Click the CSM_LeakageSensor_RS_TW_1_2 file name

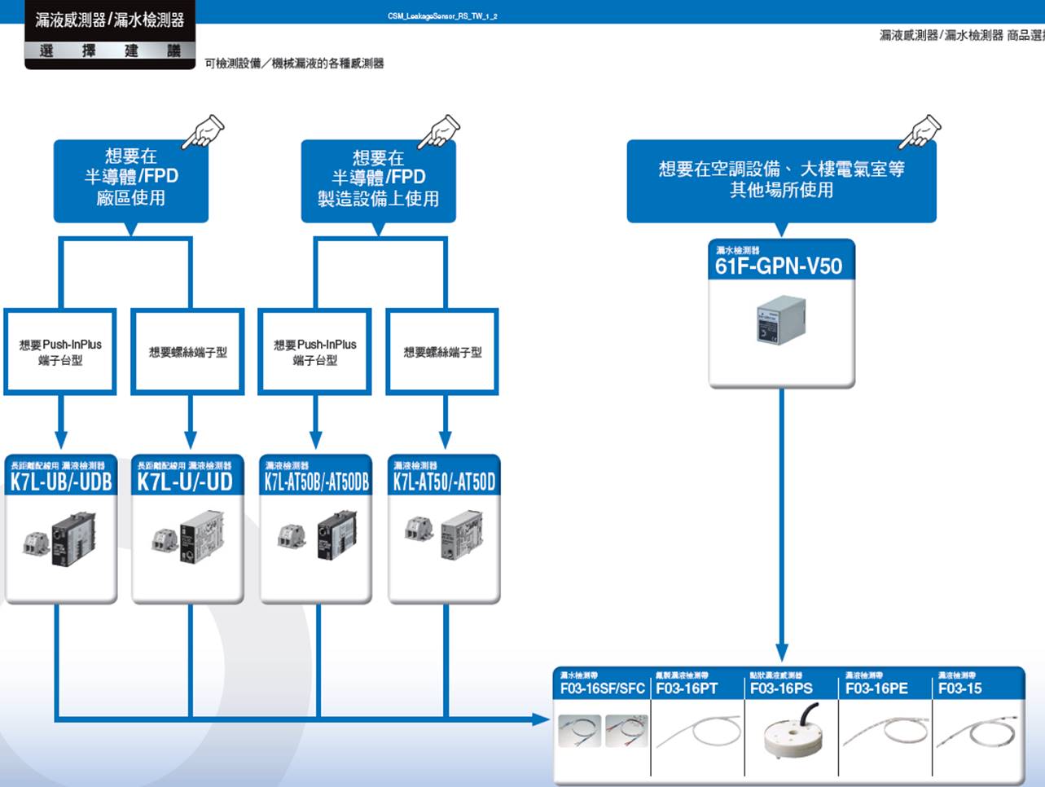click(x=442, y=16)
